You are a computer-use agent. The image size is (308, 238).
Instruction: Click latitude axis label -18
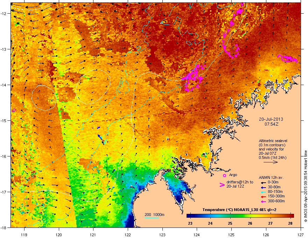[3, 227]
